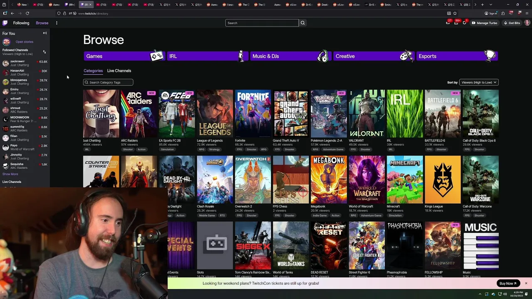The image size is (532, 299).
Task: Open the three-dot more menu beside Browse
Action: (57, 23)
